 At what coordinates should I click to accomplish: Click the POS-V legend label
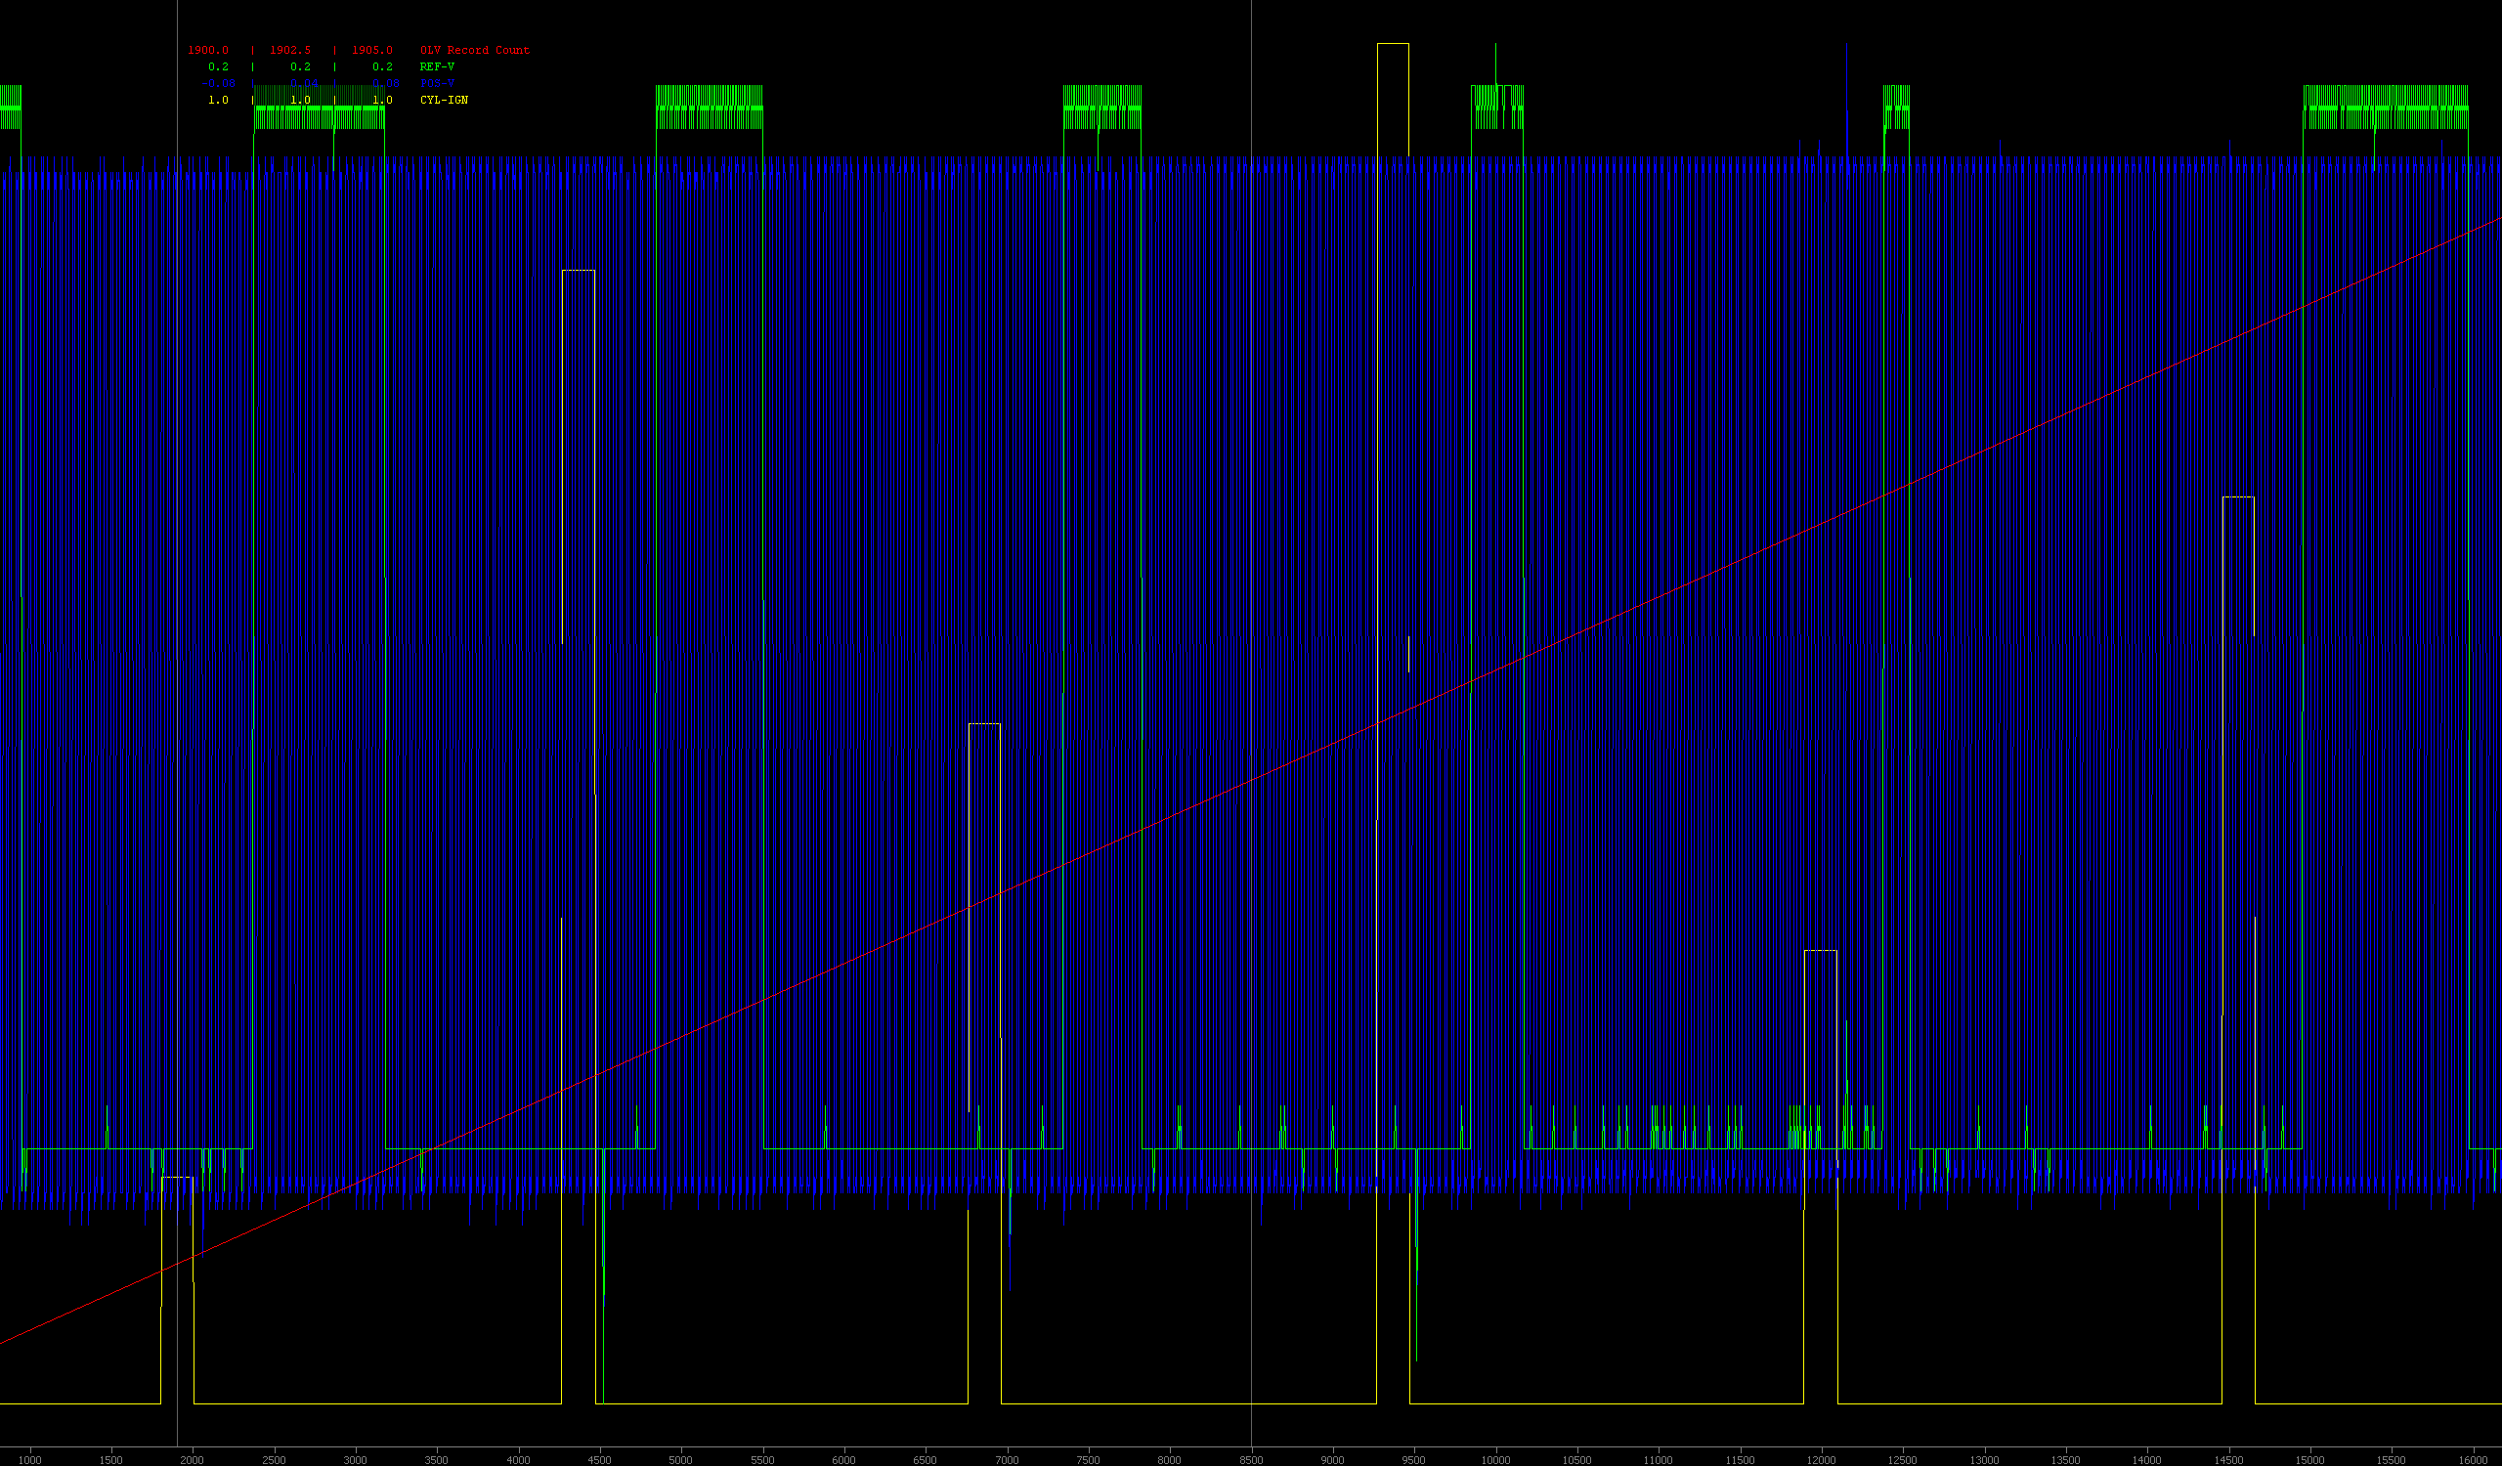[x=437, y=83]
